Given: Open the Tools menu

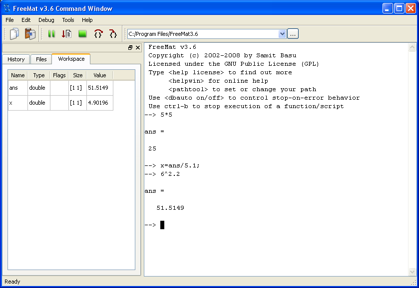Looking at the screenshot, I should click(x=68, y=20).
